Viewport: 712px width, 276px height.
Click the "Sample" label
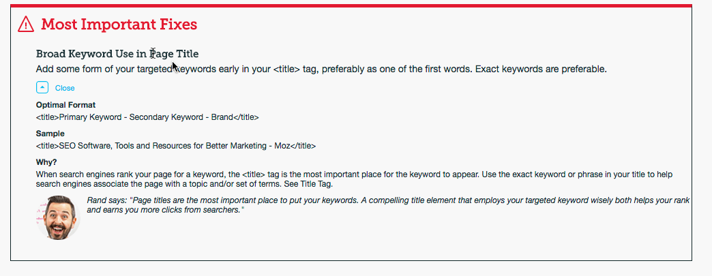50,134
